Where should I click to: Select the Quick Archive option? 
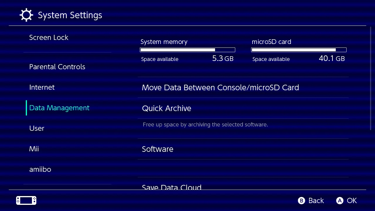(166, 108)
